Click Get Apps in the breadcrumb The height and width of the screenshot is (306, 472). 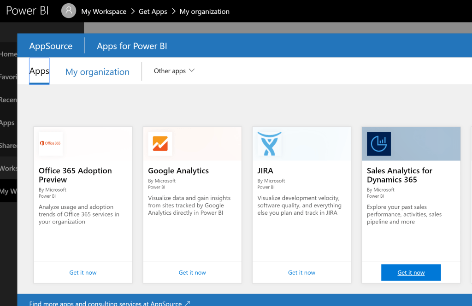[153, 12]
